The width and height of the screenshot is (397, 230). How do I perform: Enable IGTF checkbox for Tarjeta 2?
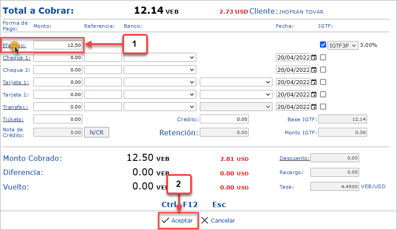click(323, 94)
